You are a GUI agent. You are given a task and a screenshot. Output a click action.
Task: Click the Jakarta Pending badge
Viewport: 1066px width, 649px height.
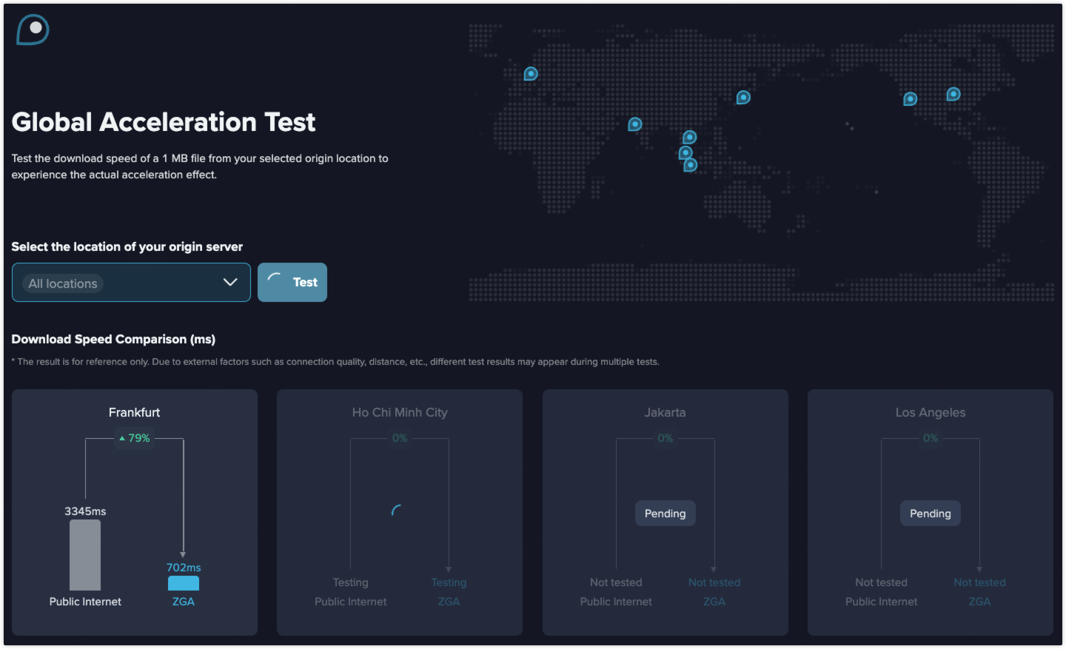pyautogui.click(x=666, y=514)
